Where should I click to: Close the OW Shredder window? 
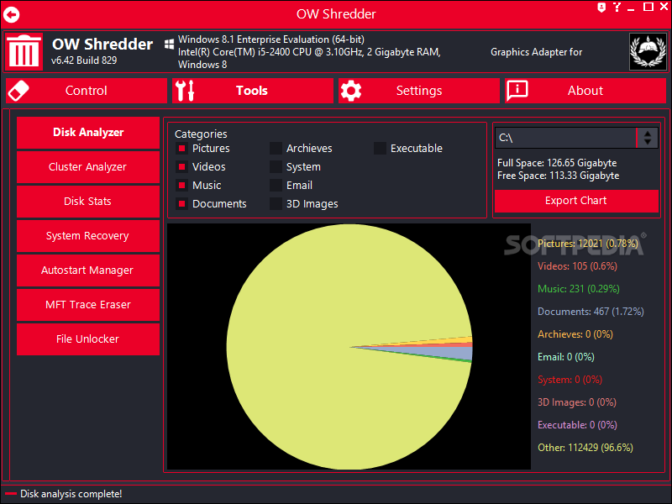click(x=664, y=7)
